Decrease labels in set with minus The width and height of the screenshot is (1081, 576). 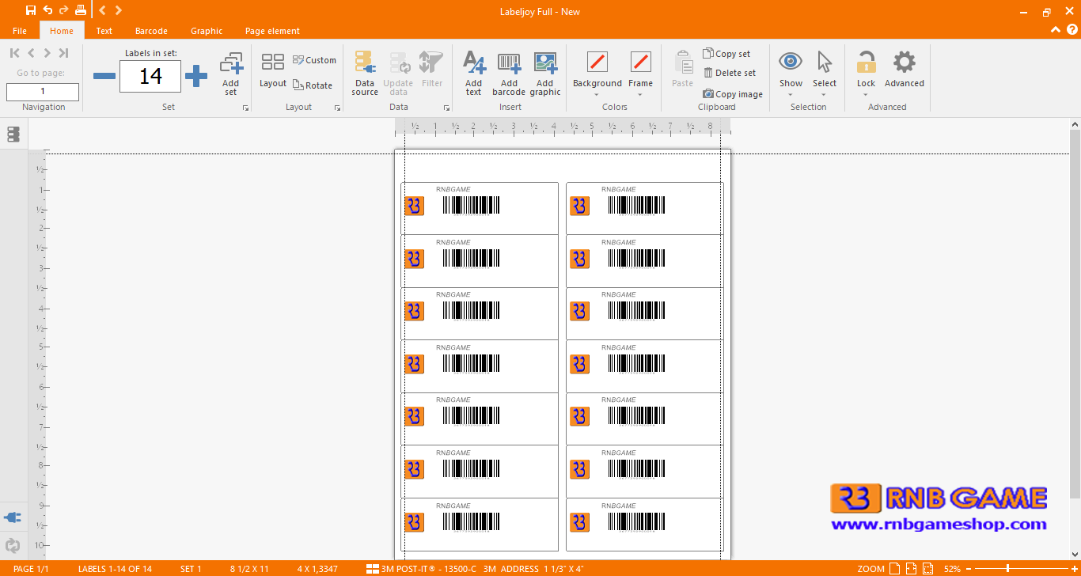[104, 76]
